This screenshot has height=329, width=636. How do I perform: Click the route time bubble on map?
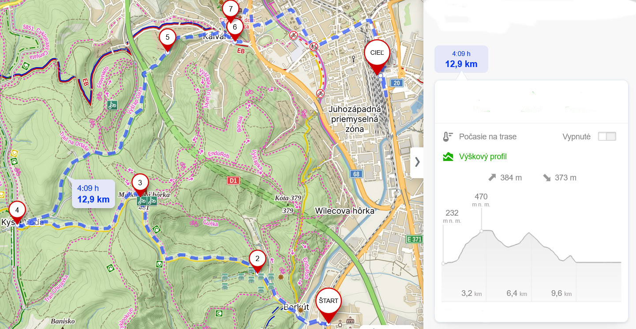click(93, 194)
